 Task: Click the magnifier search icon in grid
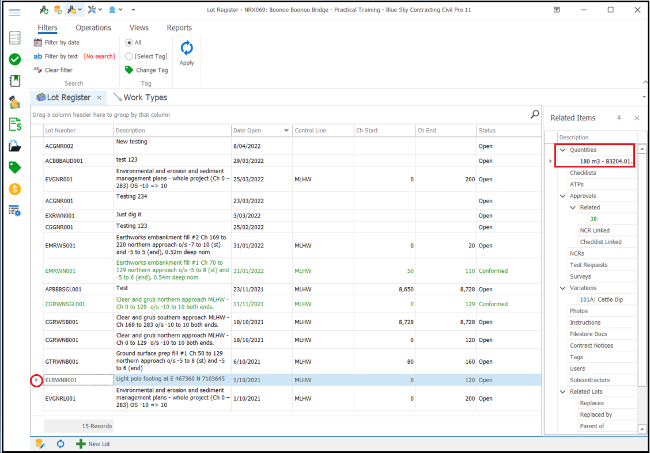point(535,115)
